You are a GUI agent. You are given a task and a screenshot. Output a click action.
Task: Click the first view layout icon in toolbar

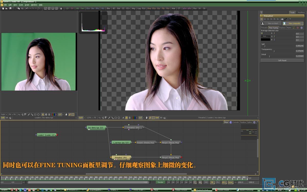point(46,8)
